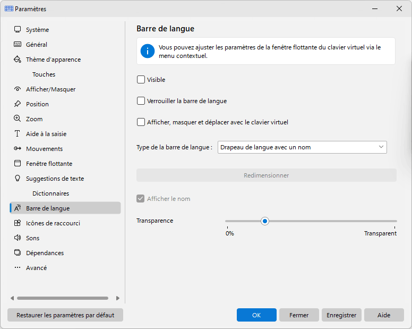Click the 'Thème d'apparence' sidebar label
The image size is (412, 329).
pyautogui.click(x=53, y=60)
